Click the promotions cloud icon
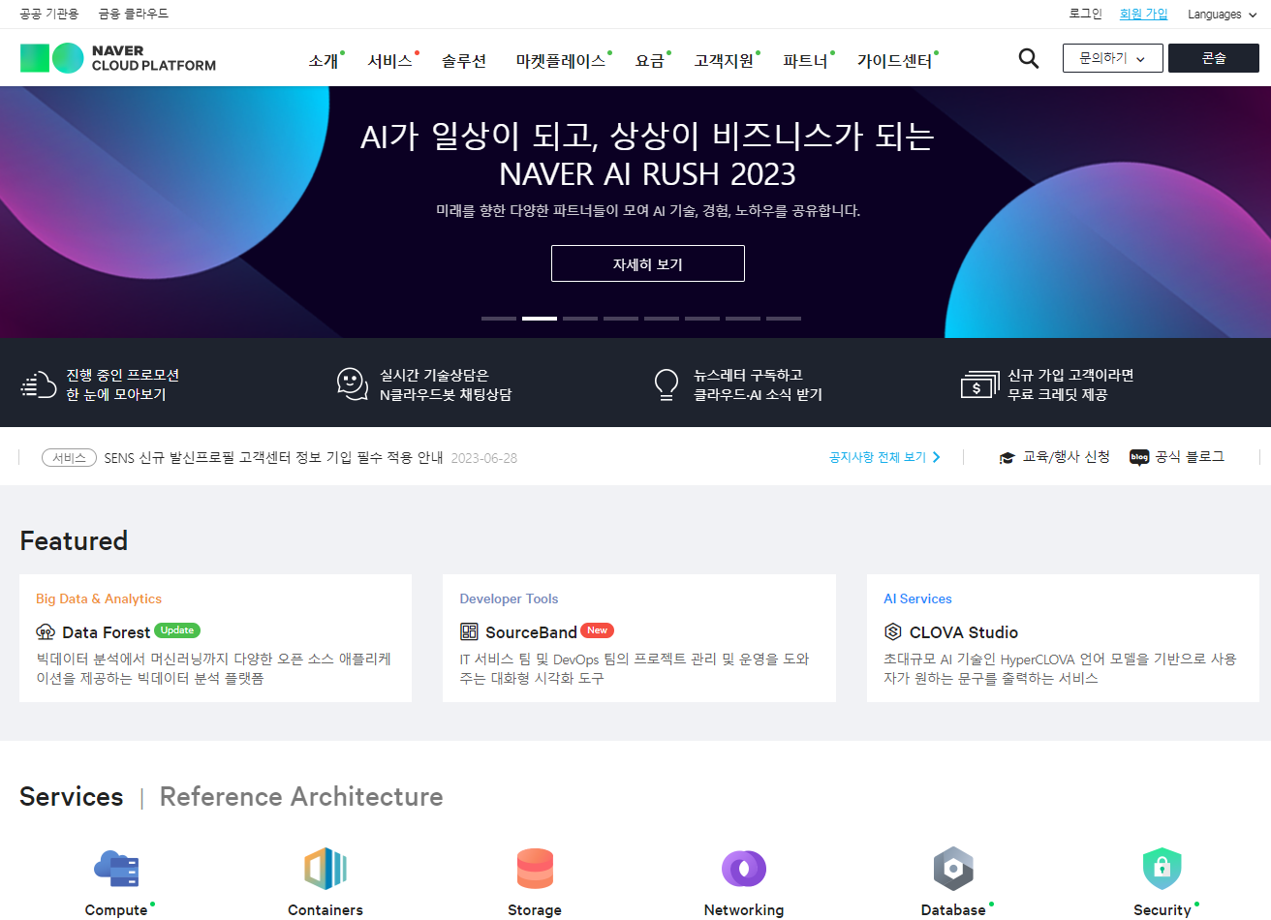 click(x=39, y=384)
